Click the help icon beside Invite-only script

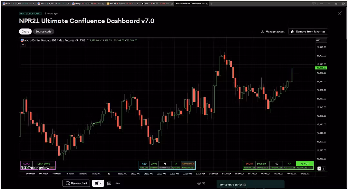click(x=245, y=185)
